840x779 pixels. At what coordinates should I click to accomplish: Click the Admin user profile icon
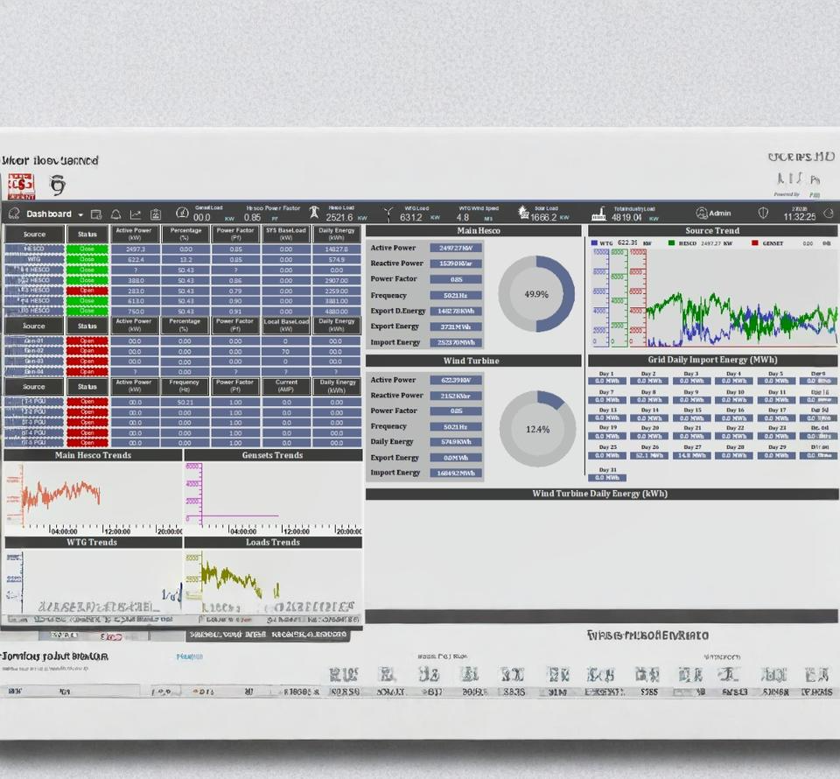point(702,214)
